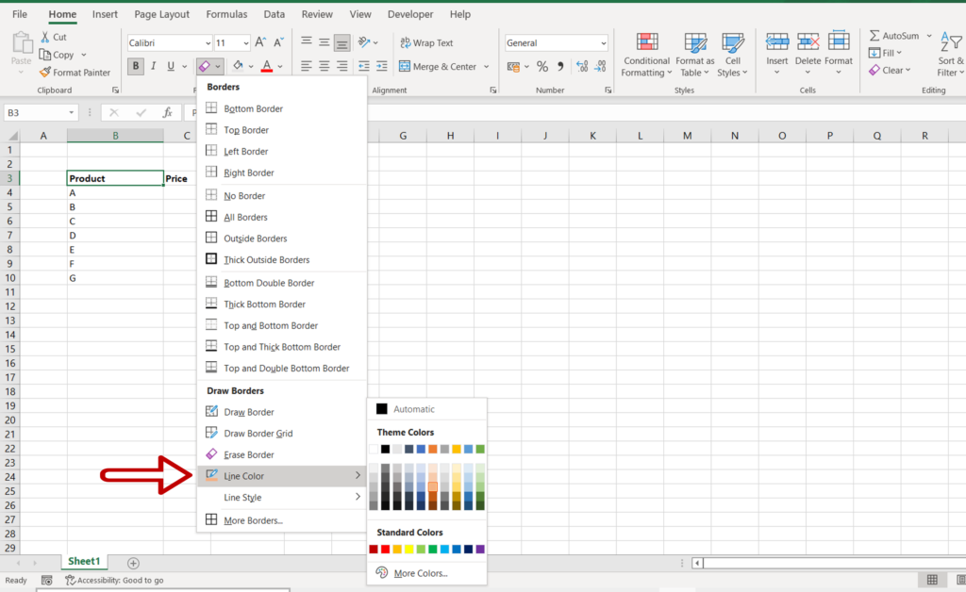This screenshot has height=592, width=966.
Task: Click More Borders option
Action: click(253, 520)
